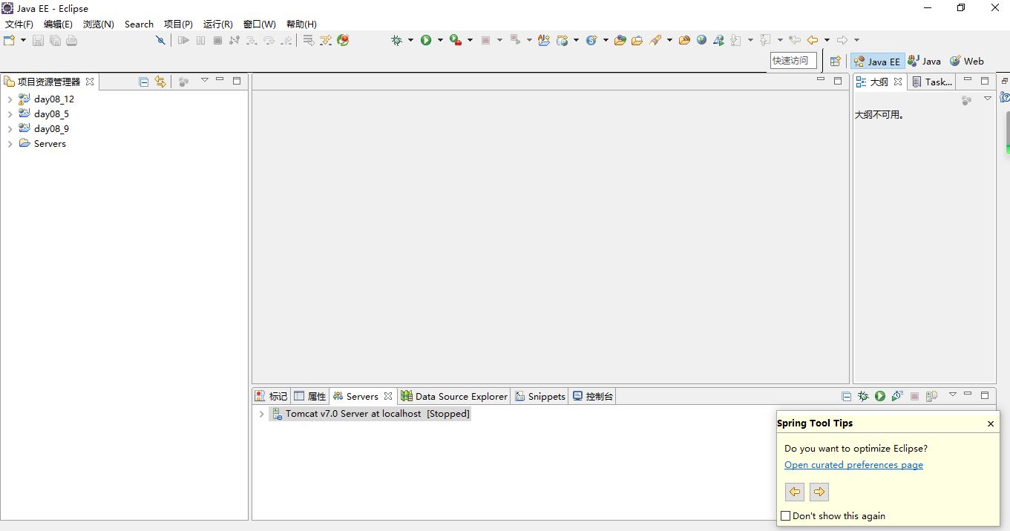Click Collapse All in project explorer

pyautogui.click(x=144, y=82)
